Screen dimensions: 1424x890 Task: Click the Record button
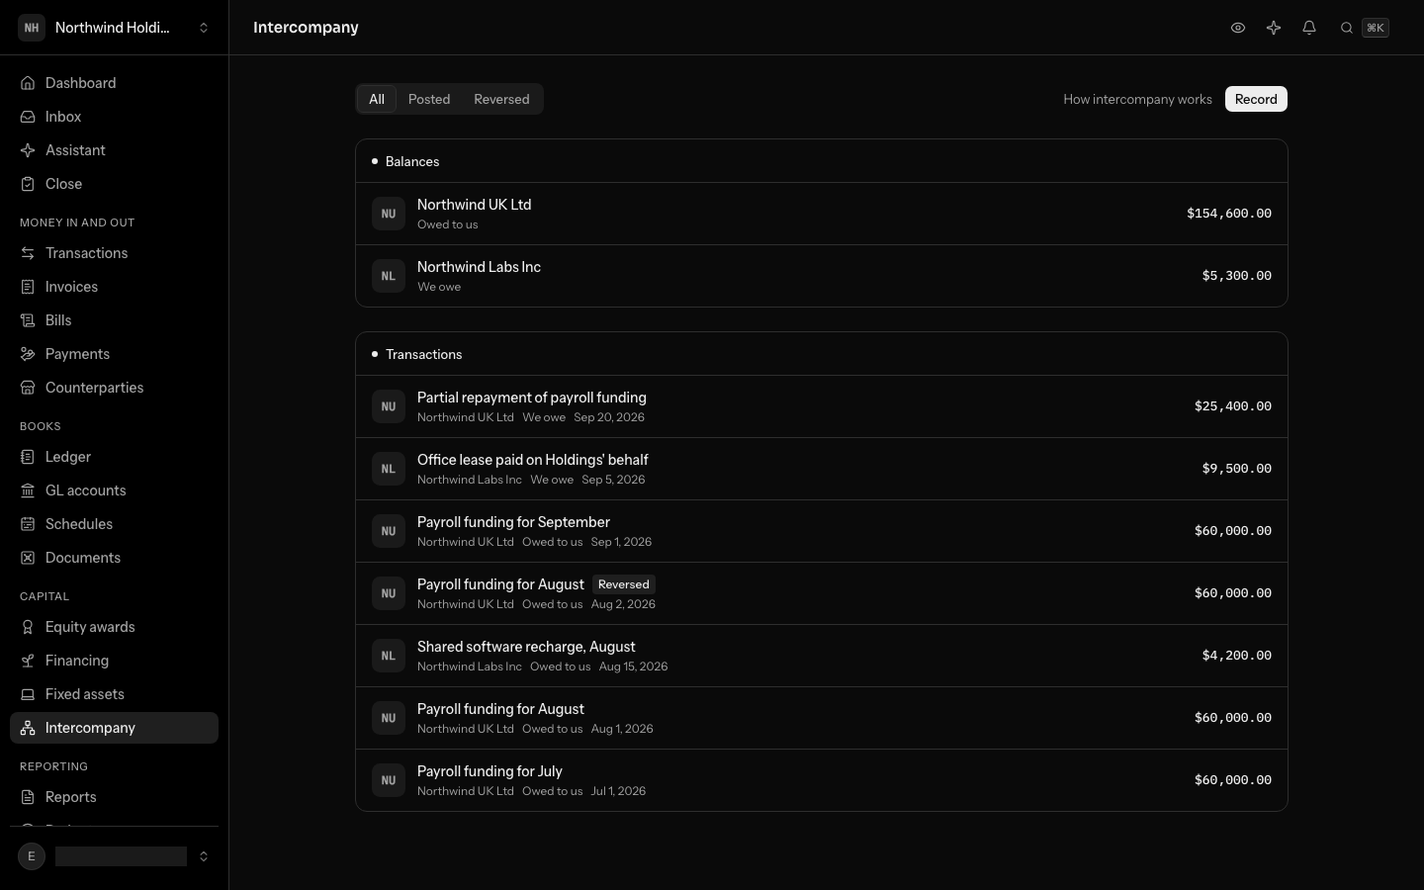click(1256, 99)
